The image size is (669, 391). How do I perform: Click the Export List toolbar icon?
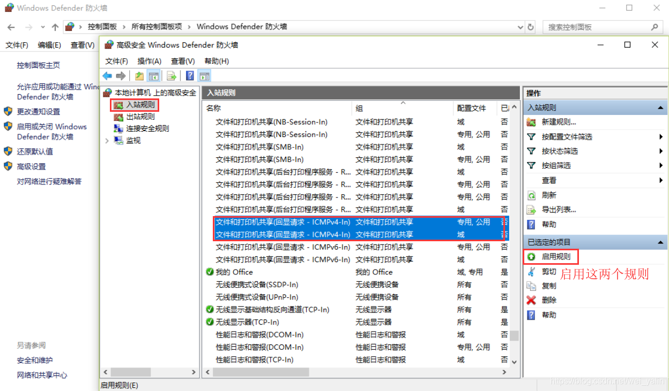[172, 76]
